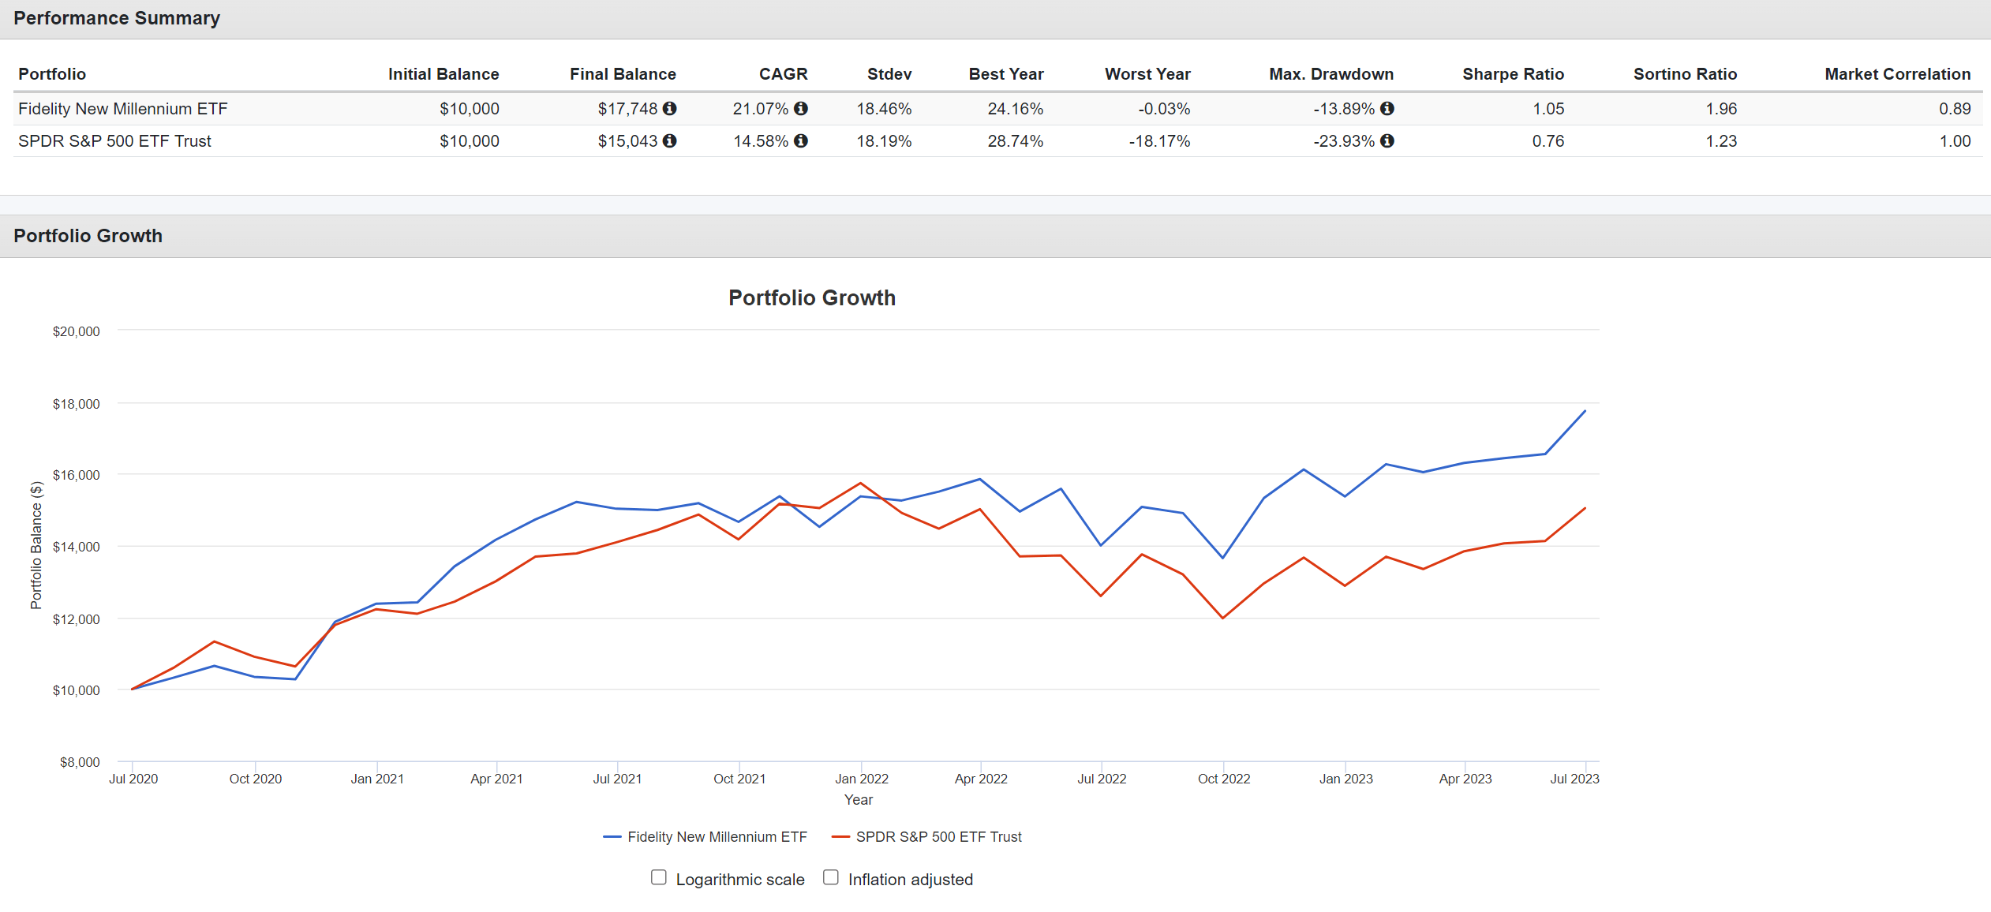This screenshot has width=1991, height=912.
Task: Click the 1.23 Sortino ratio value
Action: pyautogui.click(x=1721, y=141)
